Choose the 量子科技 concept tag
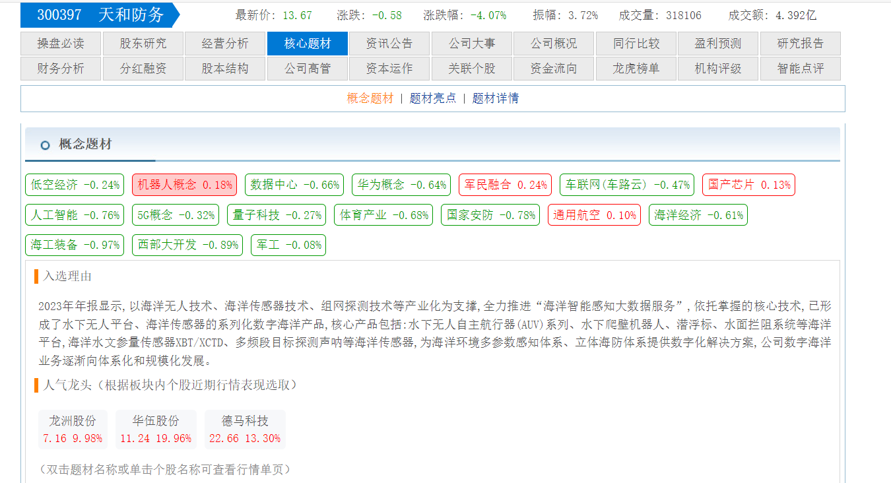This screenshot has height=483, width=891. click(277, 215)
